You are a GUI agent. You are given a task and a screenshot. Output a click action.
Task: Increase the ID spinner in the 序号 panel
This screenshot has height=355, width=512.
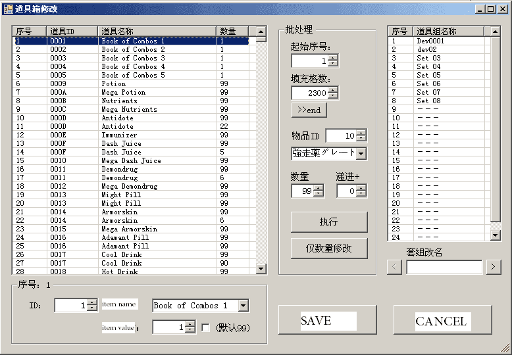[x=92, y=302]
